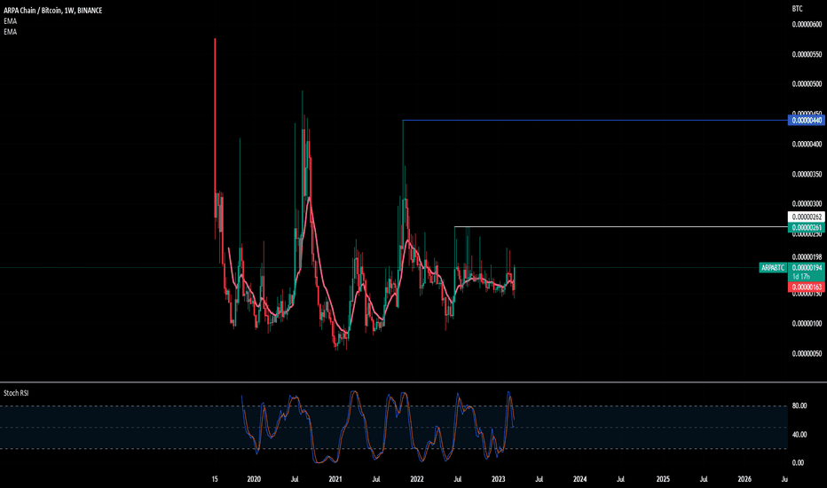Click the 'ARPA Chain / Bitcoin, 1W, BINANCE' chart title

(x=52, y=10)
